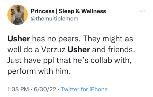153x97 pixels.
Task: Open the author's round profile picture
Action: point(17,15)
